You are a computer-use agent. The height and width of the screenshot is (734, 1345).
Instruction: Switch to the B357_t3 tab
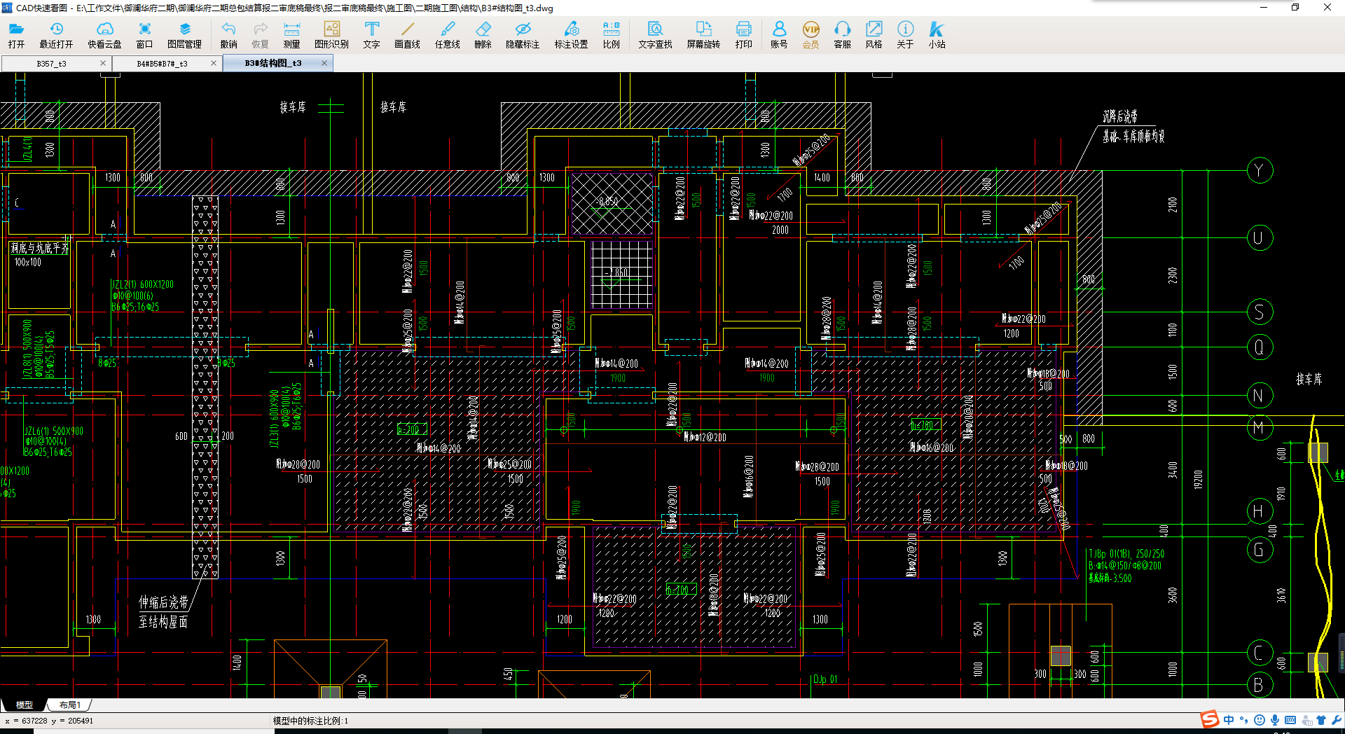pyautogui.click(x=51, y=64)
